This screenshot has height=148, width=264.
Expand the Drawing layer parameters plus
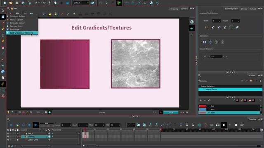point(49,137)
